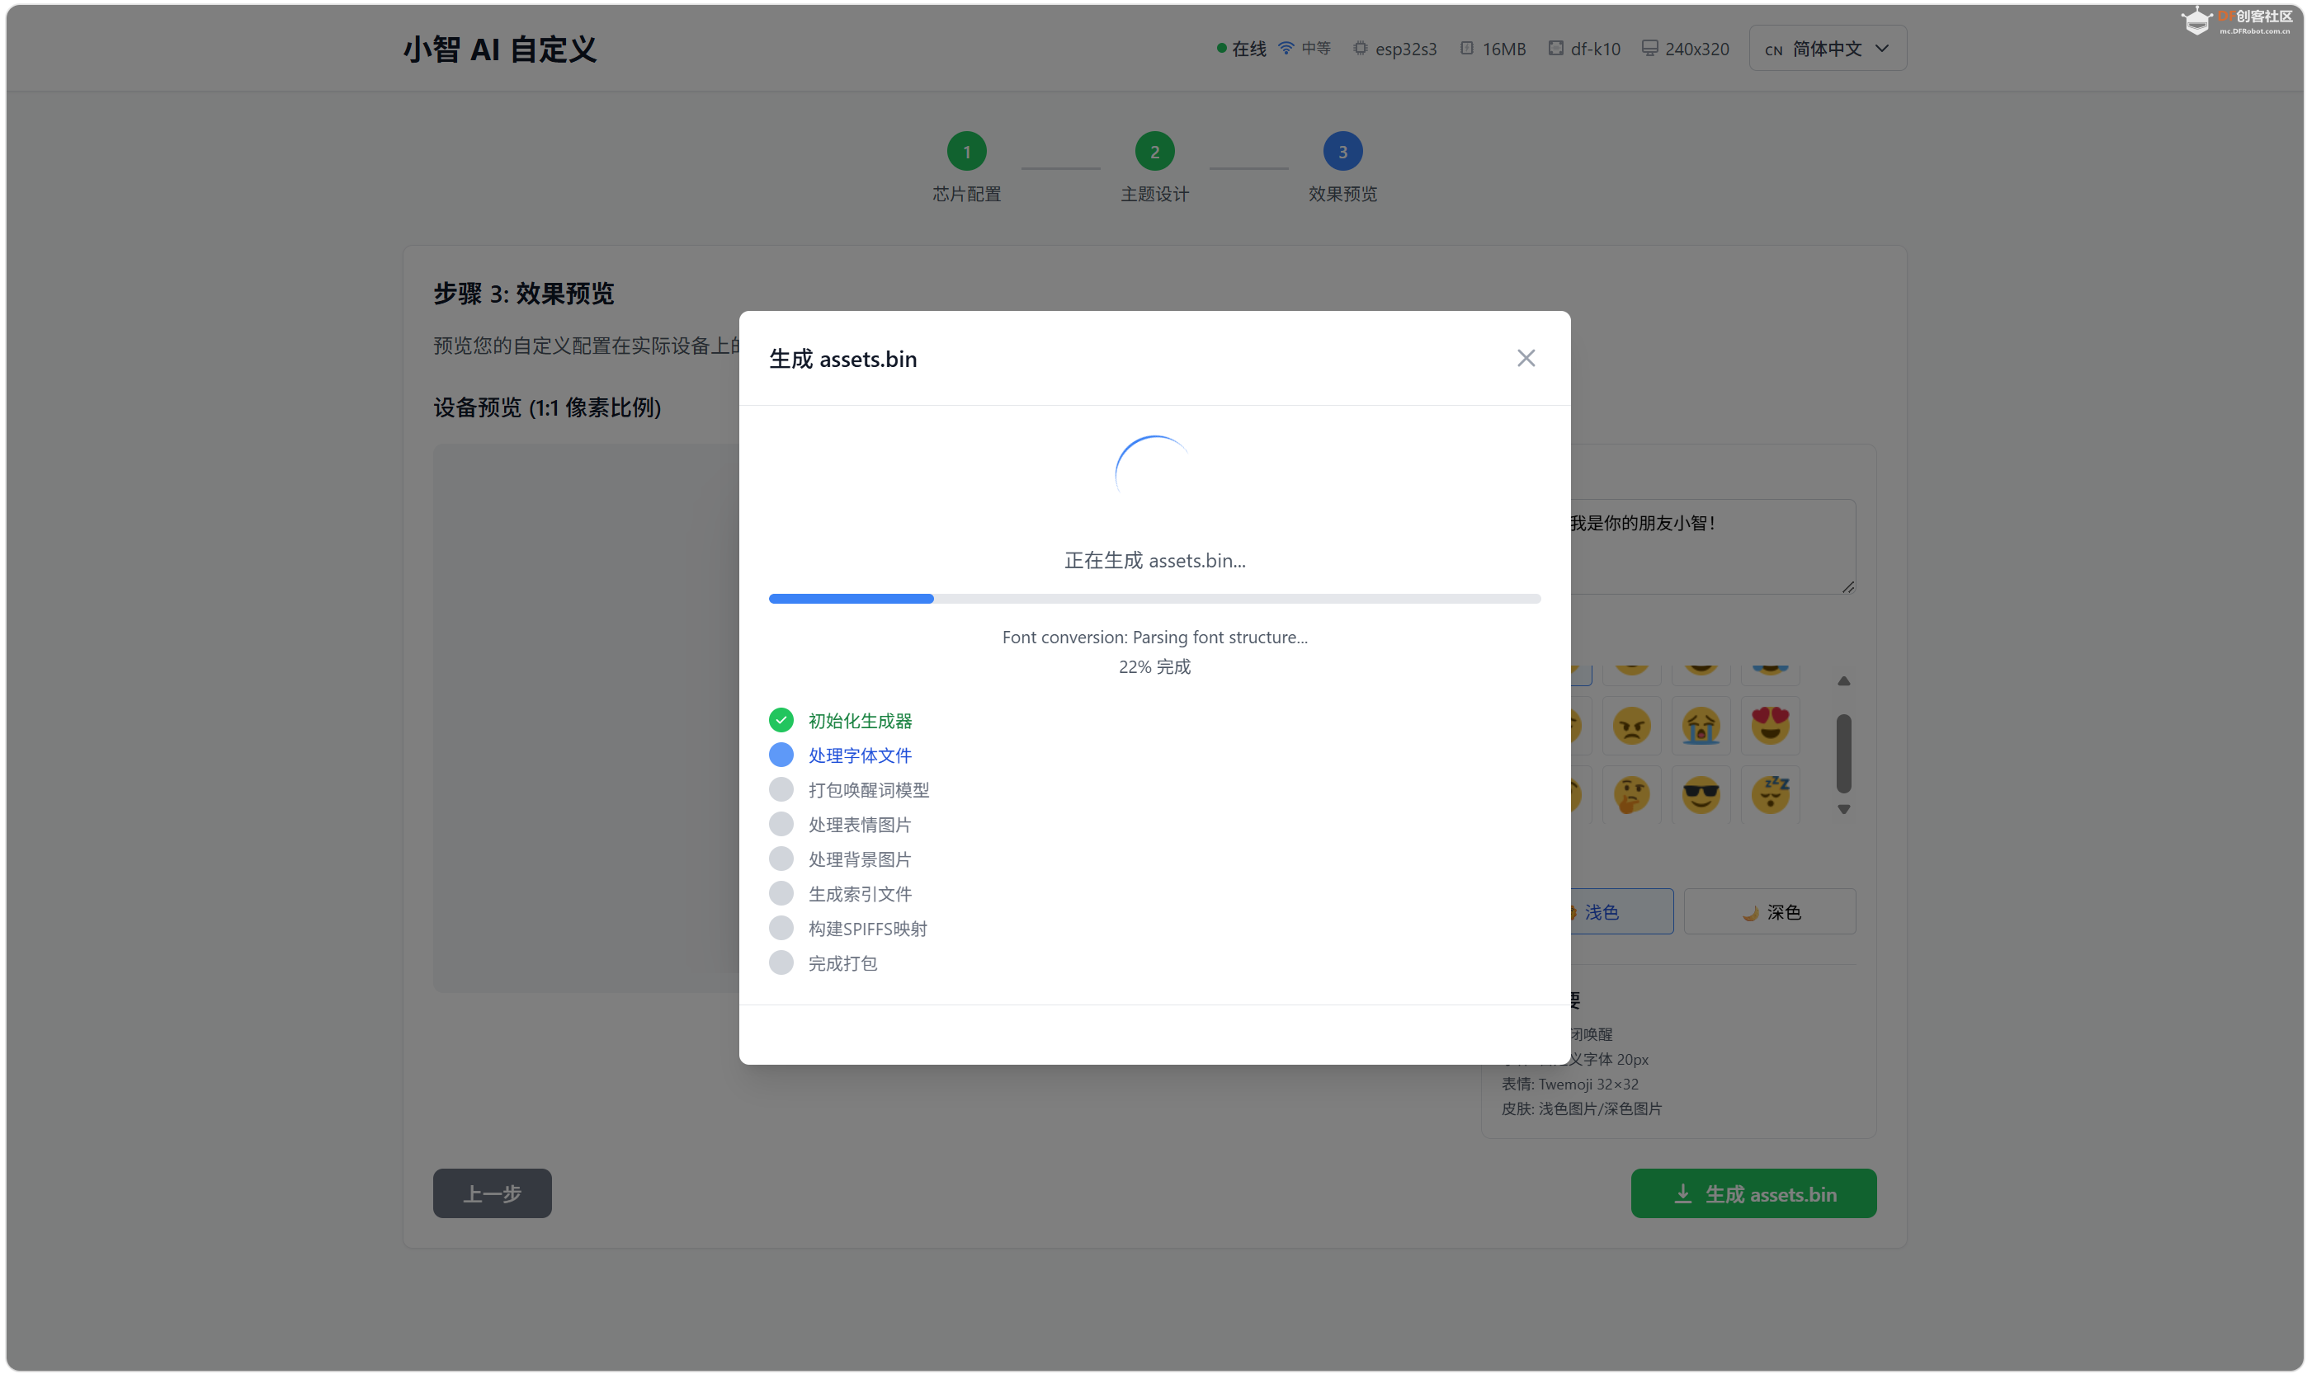Select the 深色 theme option
The height and width of the screenshot is (1374, 2307).
coord(1769,912)
